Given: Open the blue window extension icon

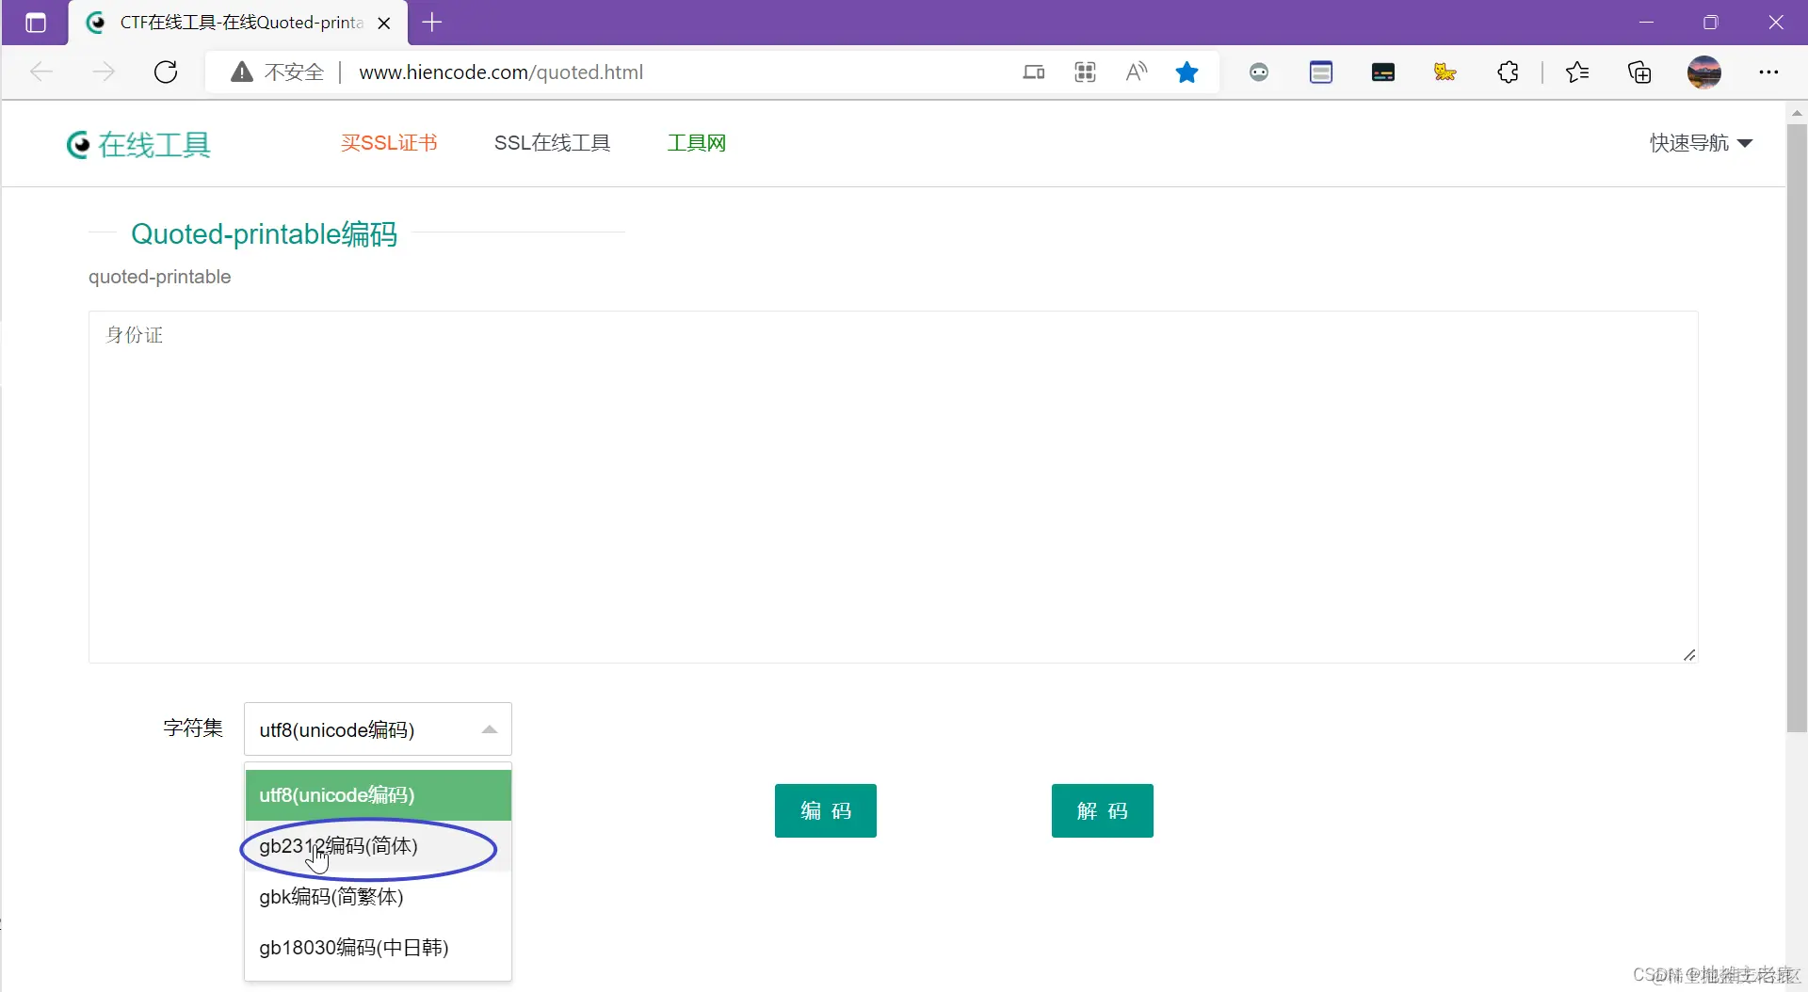Looking at the screenshot, I should 1321,72.
